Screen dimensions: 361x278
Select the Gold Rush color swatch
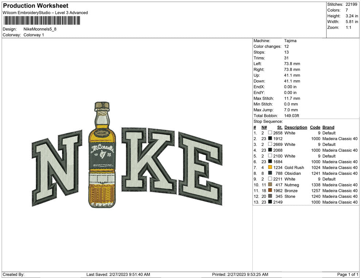[x=270, y=167]
